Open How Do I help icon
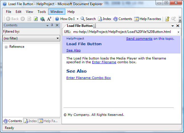Screen dimensions: 184x133 pyautogui.click(x=57, y=19)
